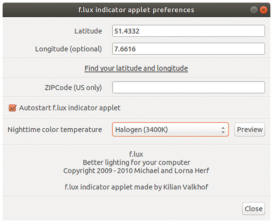Preview the nighttime color temperature
Image resolution: width=273 pixels, height=223 pixels.
click(250, 130)
